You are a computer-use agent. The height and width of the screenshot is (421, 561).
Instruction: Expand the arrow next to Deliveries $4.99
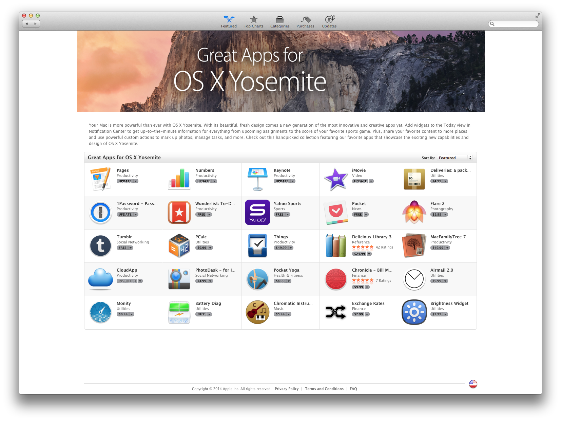[x=445, y=181]
